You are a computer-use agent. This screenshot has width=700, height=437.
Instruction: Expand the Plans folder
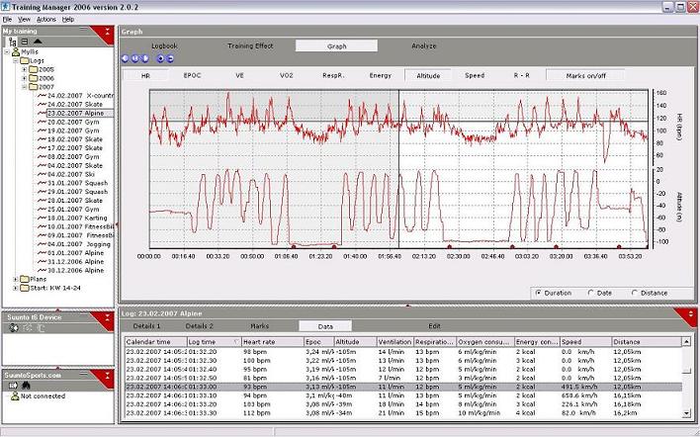(x=16, y=279)
